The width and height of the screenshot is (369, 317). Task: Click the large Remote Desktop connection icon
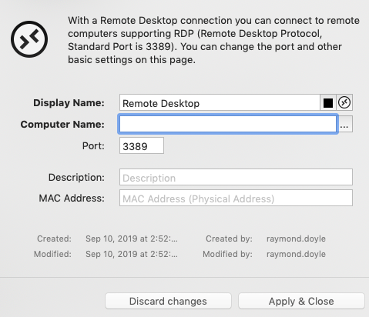(29, 39)
